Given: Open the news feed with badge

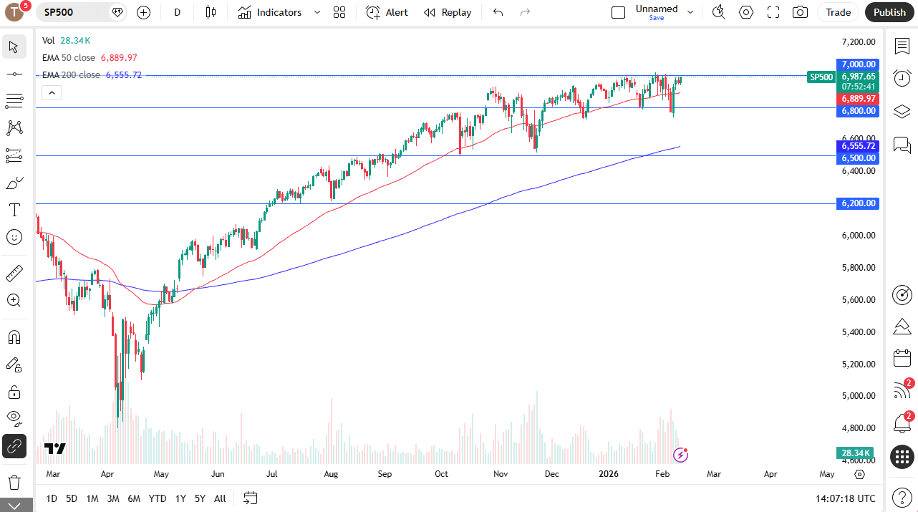Looking at the screenshot, I should coord(902,390).
